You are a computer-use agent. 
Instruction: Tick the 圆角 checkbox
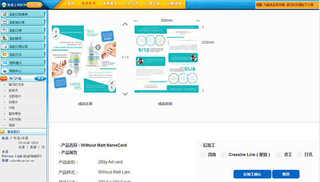[x=203, y=155]
